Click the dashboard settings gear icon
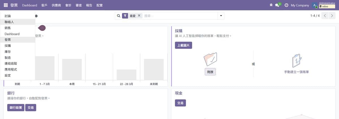The height and width of the screenshot is (119, 339). pyautogui.click(x=36, y=16)
